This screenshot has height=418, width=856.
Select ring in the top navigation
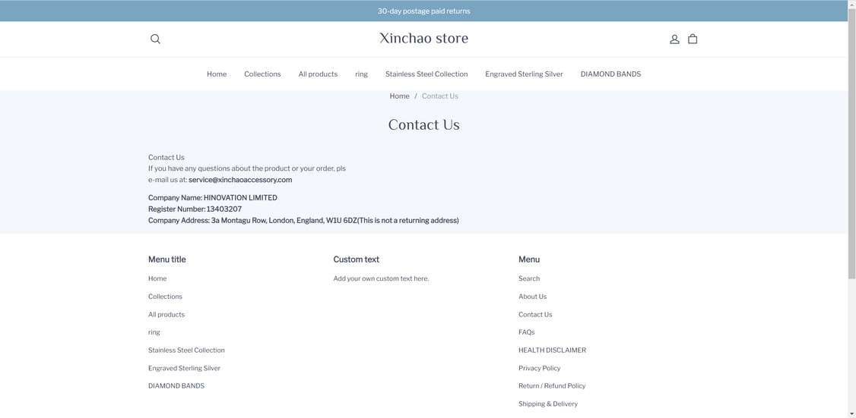[x=361, y=74]
